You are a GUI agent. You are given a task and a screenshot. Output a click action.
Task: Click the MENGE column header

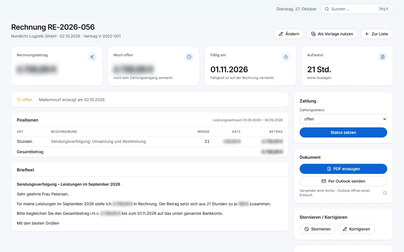[x=204, y=132]
